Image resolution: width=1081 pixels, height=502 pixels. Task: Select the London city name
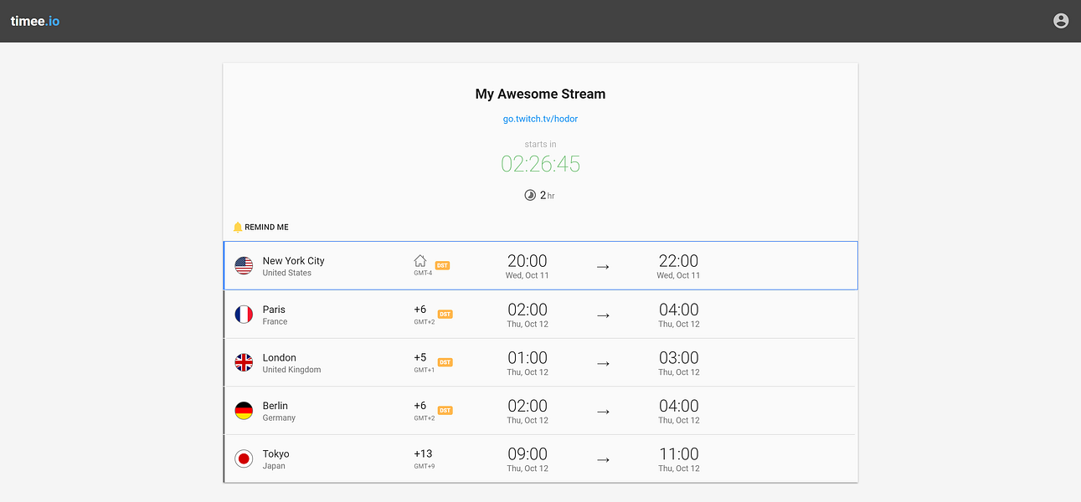tap(279, 357)
